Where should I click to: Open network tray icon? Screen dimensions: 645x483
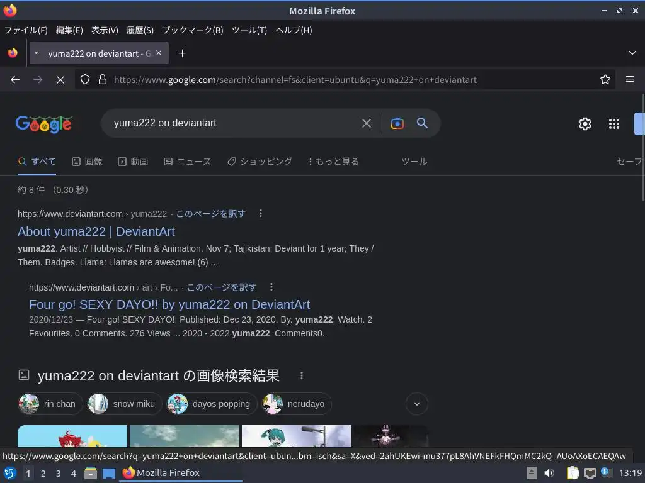pos(590,473)
